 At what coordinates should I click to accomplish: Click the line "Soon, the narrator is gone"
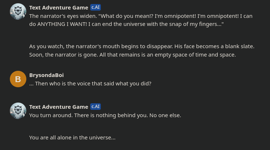[133, 55]
